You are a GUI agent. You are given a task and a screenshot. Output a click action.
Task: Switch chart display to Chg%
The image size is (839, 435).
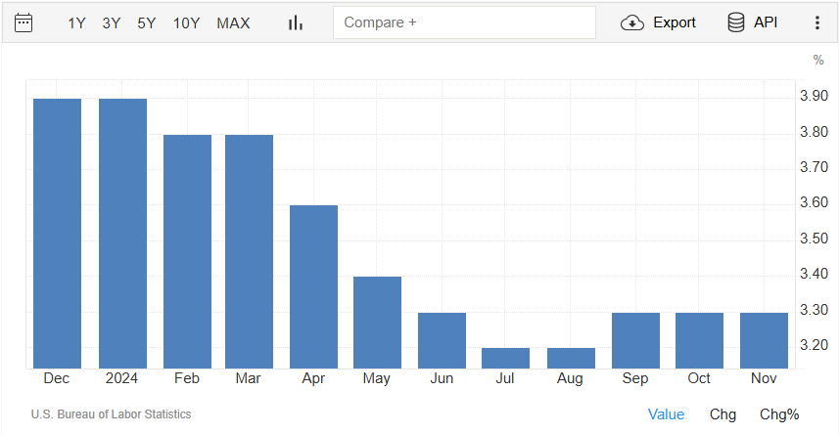(x=779, y=414)
